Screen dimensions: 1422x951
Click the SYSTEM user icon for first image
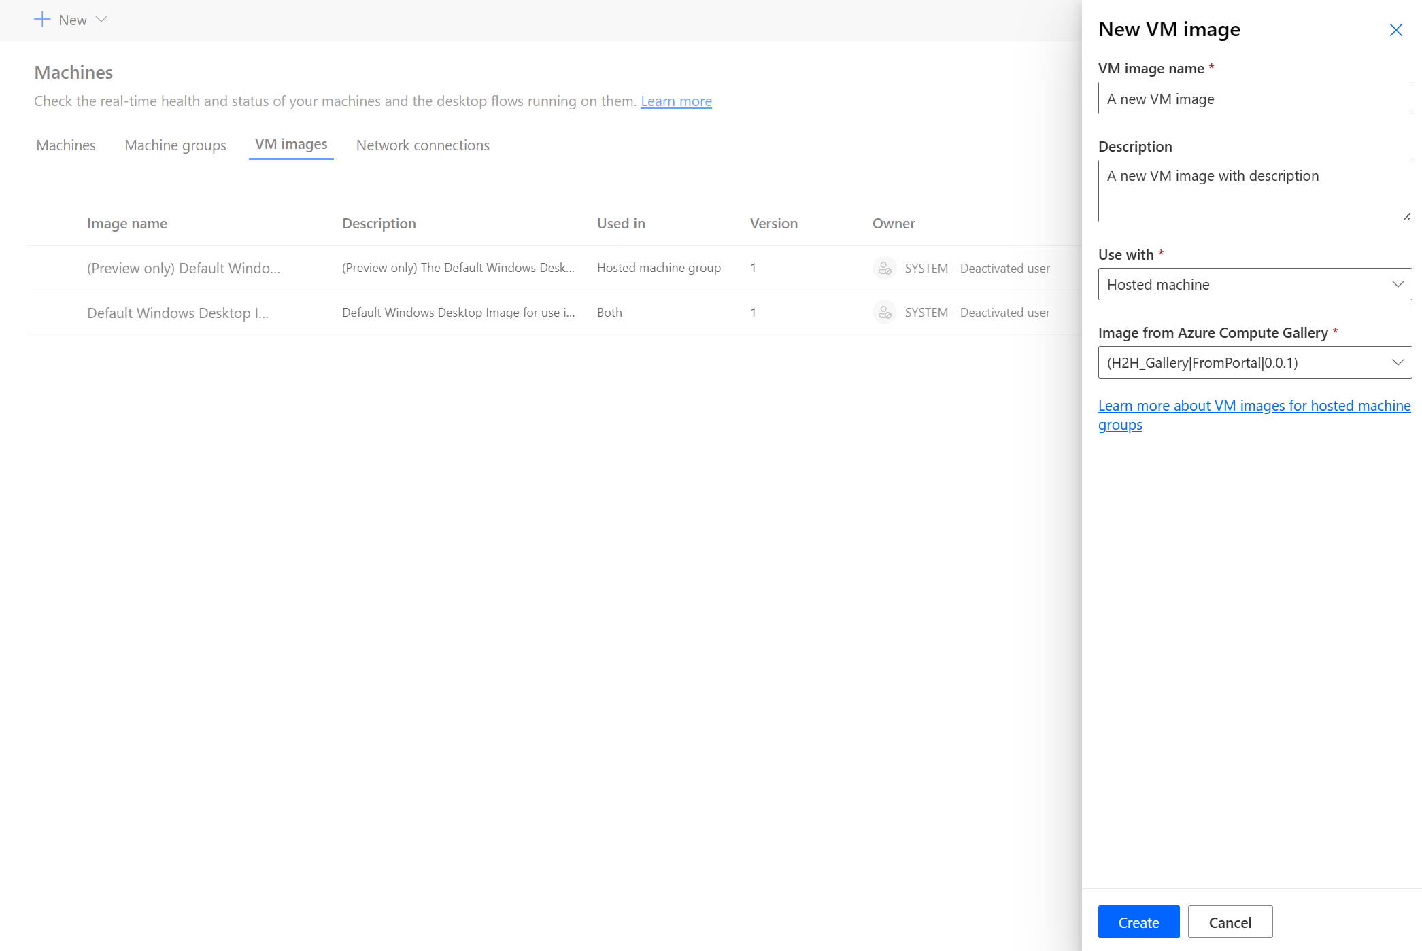[883, 266]
